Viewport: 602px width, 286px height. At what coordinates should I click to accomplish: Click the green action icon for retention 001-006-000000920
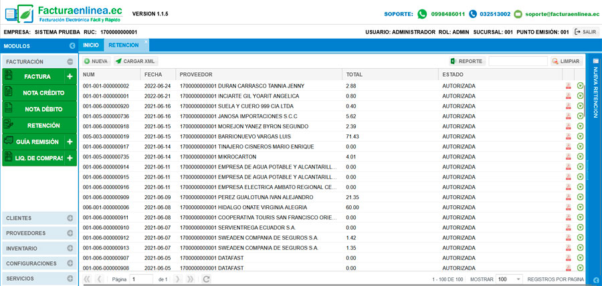click(x=580, y=106)
